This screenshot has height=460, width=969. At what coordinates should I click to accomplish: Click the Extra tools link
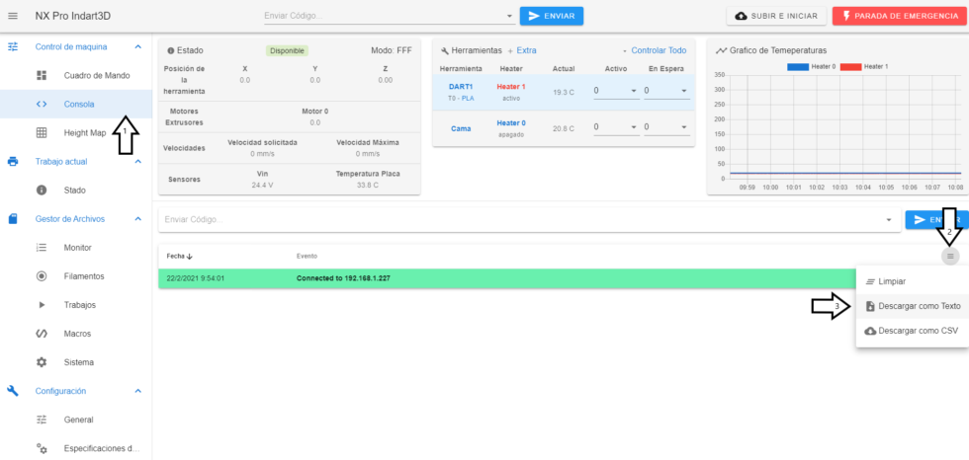click(526, 50)
